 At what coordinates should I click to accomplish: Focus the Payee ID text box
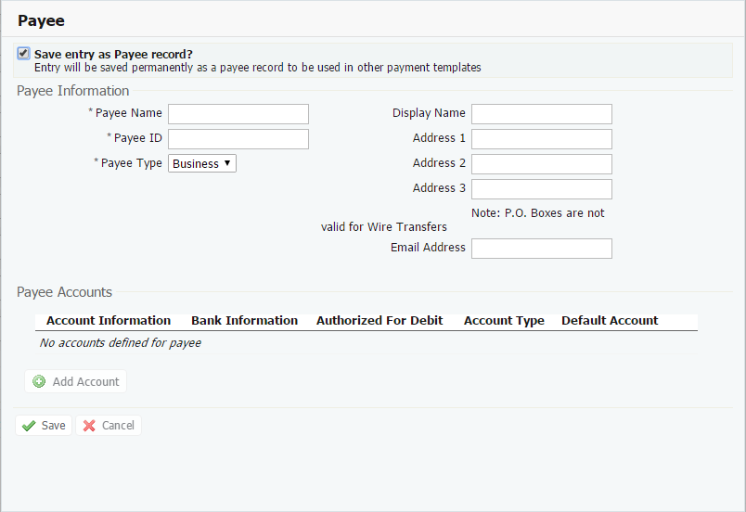coord(238,139)
